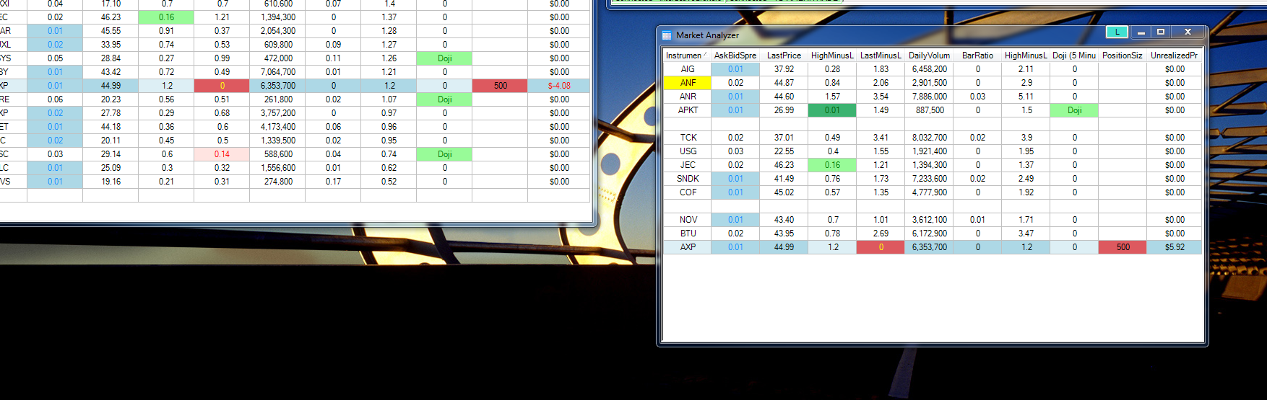Screen dimensions: 1267x400
Task: Click the $5.92 unrealized profit cell
Action: [x=1175, y=247]
